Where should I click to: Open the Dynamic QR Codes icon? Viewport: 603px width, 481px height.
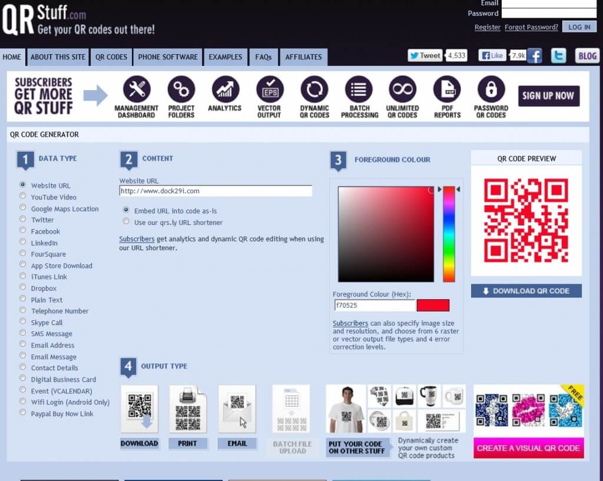[314, 89]
